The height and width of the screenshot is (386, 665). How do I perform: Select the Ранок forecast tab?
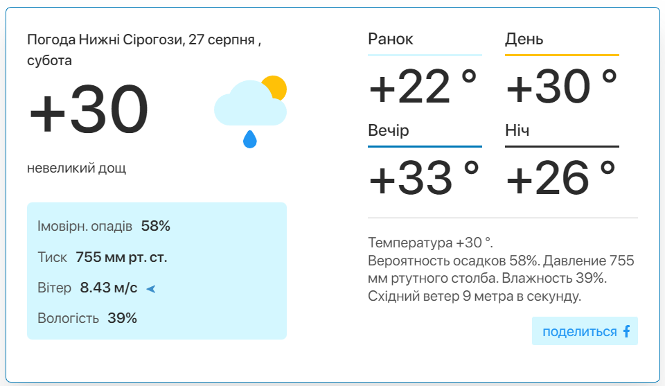pyautogui.click(x=425, y=42)
